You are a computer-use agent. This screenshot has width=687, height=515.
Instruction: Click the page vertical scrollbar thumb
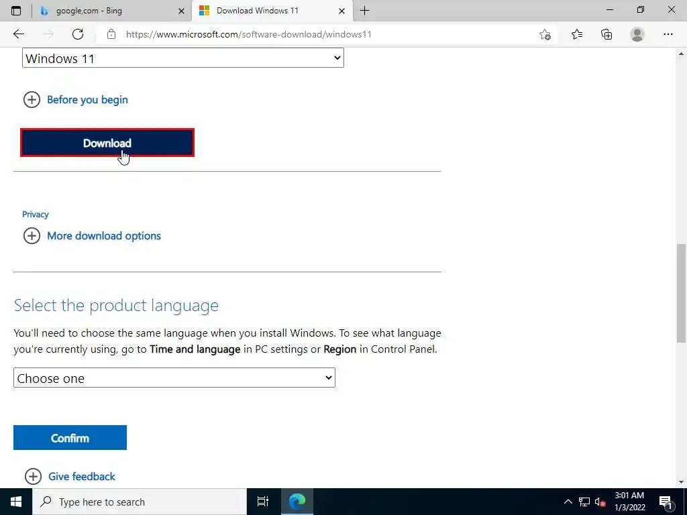(682, 294)
